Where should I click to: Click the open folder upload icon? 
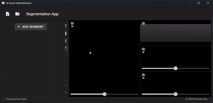17,14
